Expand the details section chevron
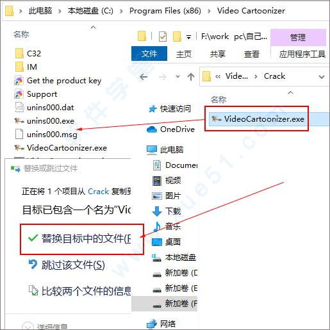Image resolution: width=330 pixels, height=330 pixels. (x=28, y=326)
